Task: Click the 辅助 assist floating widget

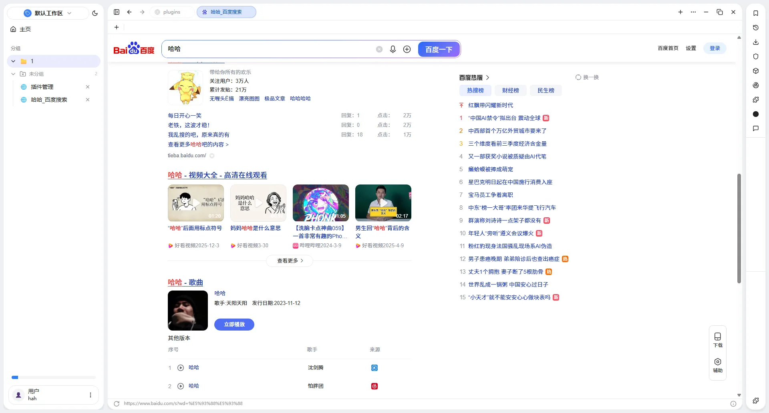Action: point(718,365)
